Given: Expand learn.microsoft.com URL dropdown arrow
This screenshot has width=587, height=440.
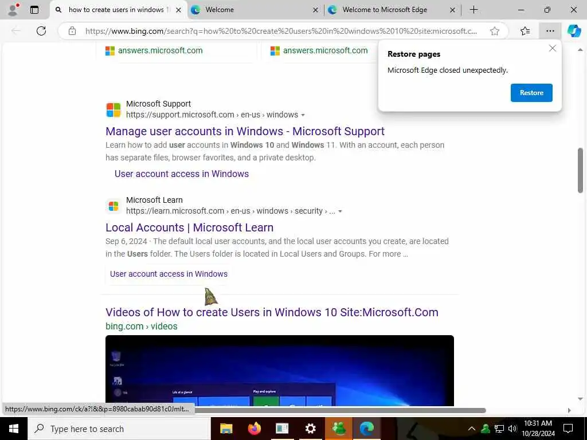Looking at the screenshot, I should pos(340,211).
